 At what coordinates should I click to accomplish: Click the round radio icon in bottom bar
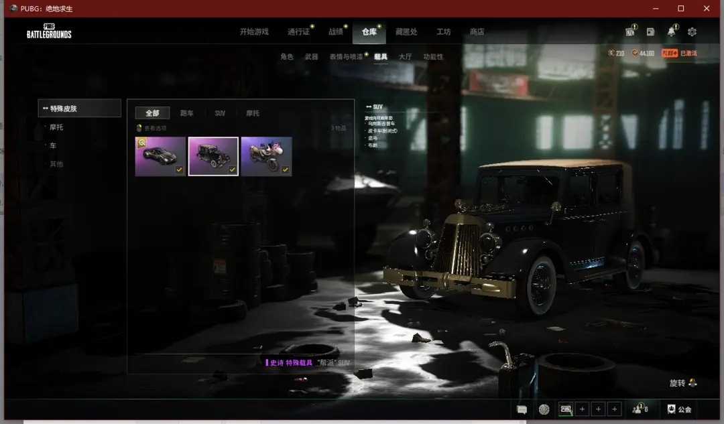click(x=544, y=409)
